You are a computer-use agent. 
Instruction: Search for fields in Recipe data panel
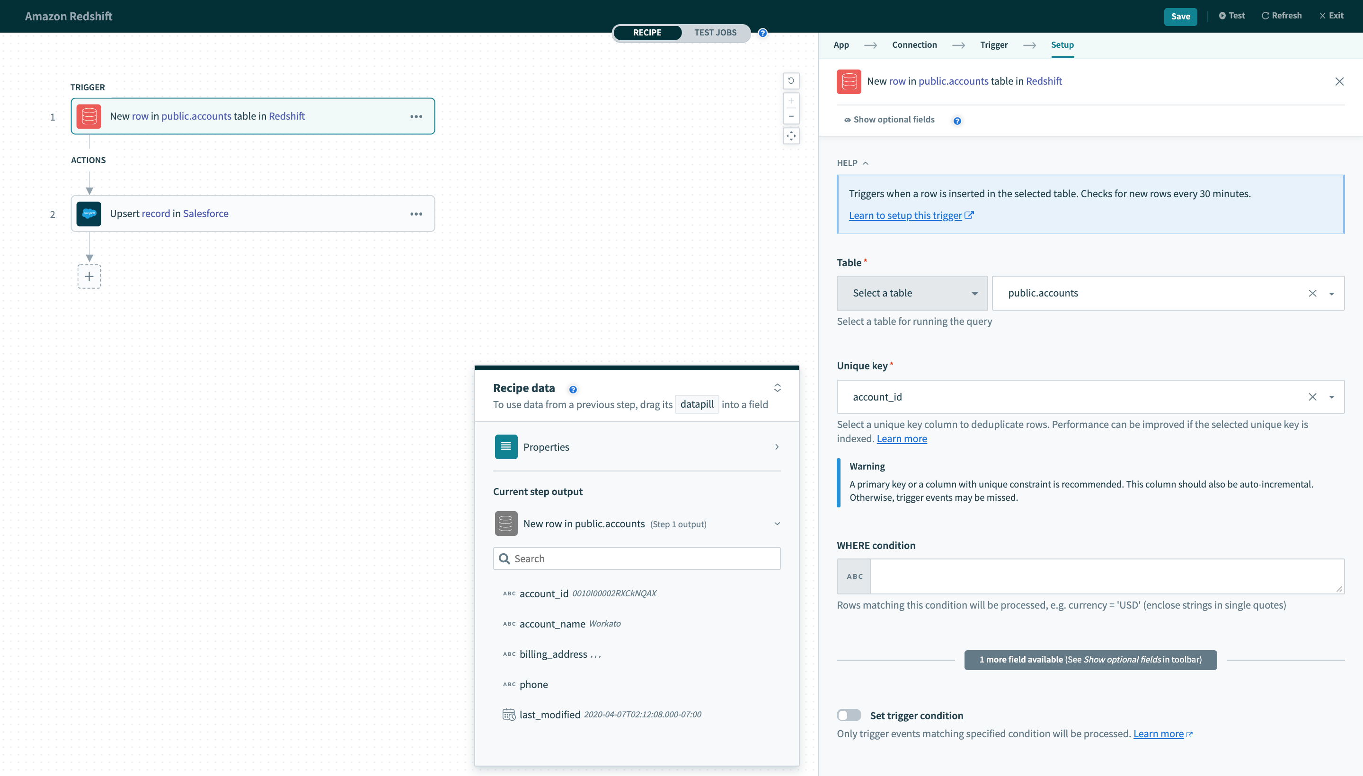pos(637,558)
